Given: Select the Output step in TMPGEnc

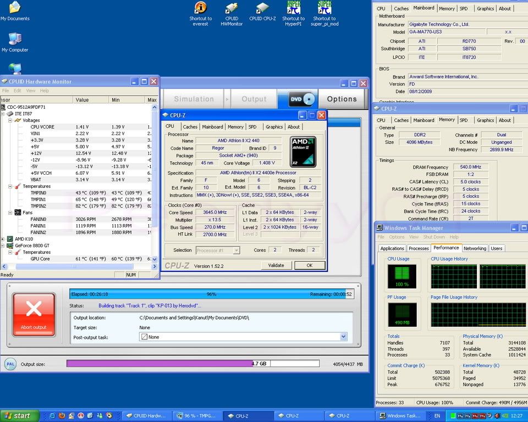Looking at the screenshot, I should tap(254, 99).
